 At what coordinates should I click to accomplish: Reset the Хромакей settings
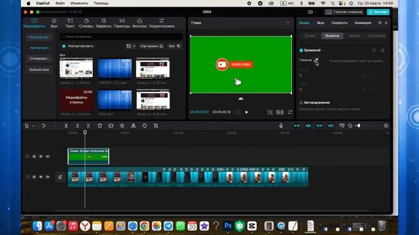click(x=374, y=50)
